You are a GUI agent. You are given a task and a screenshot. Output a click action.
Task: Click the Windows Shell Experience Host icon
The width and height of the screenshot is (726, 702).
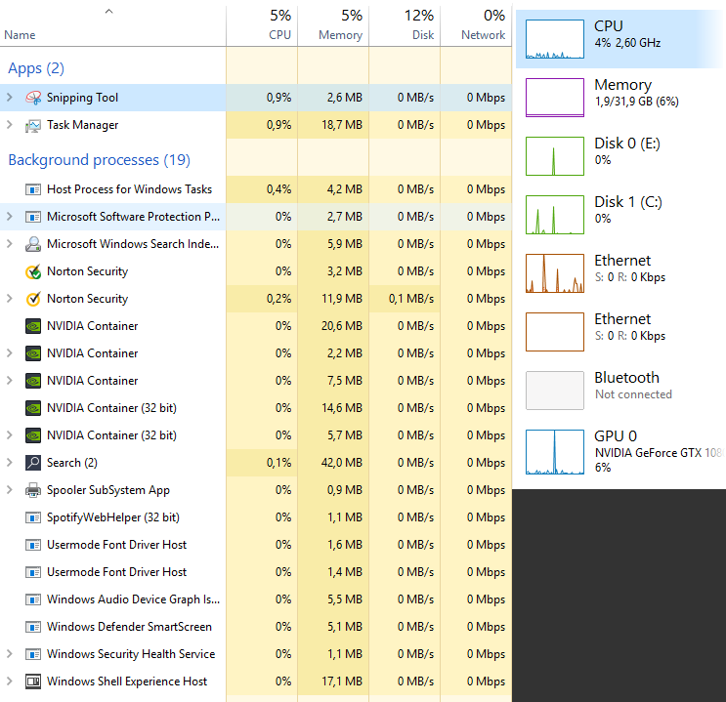33,681
